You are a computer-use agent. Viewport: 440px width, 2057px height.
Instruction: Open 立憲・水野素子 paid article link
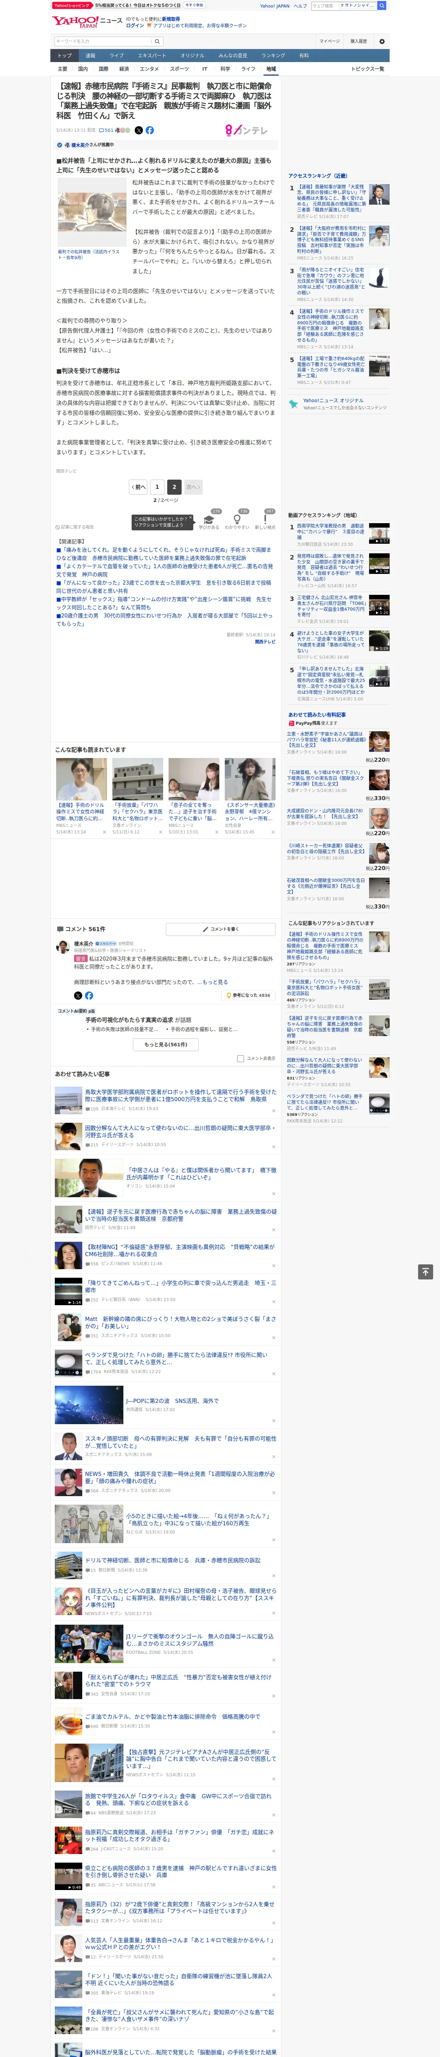pyautogui.click(x=326, y=739)
